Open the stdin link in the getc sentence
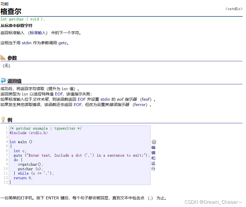The height and width of the screenshot is (207, 246). (27, 43)
